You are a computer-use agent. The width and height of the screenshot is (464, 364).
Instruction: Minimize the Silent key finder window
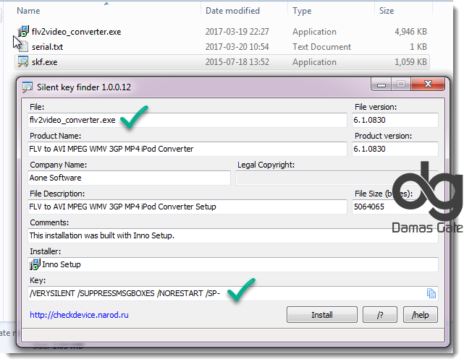tap(381, 84)
